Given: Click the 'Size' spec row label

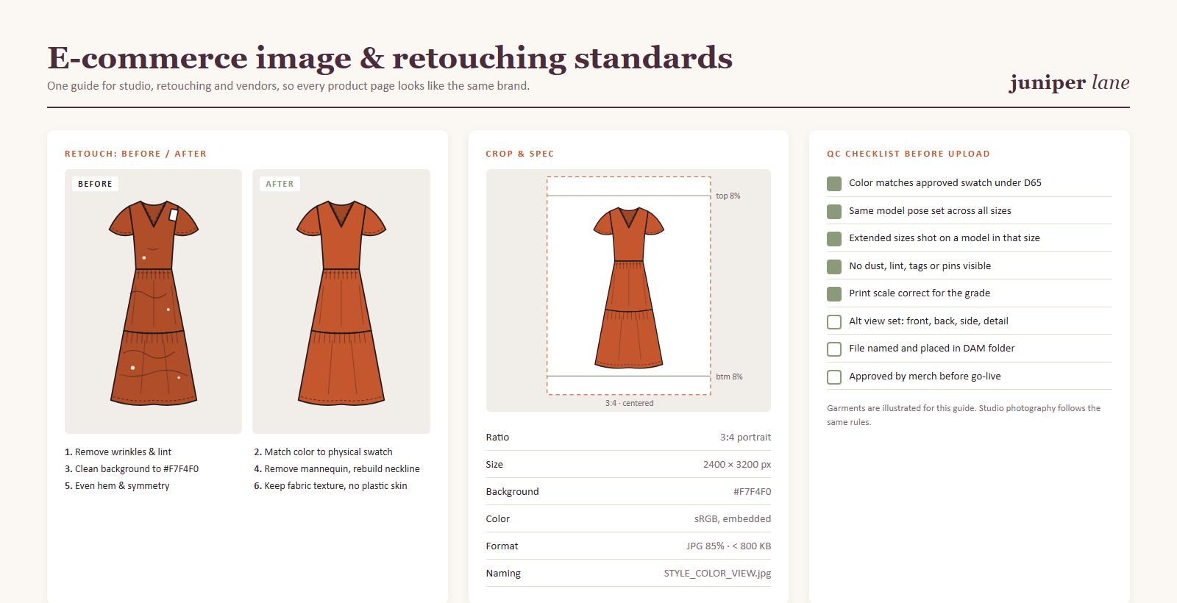Looking at the screenshot, I should coord(494,465).
